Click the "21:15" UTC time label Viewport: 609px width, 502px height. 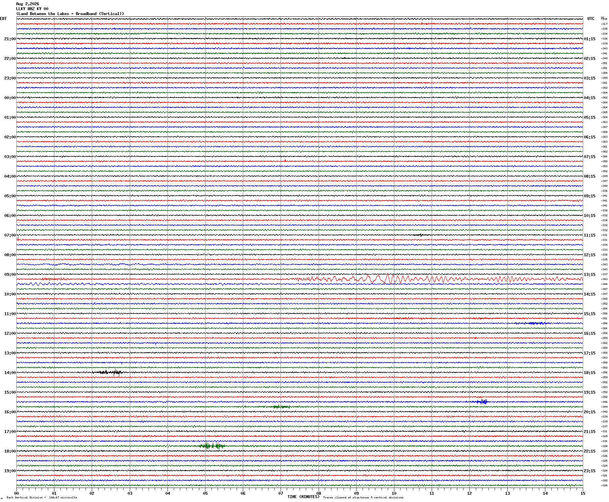590,432
